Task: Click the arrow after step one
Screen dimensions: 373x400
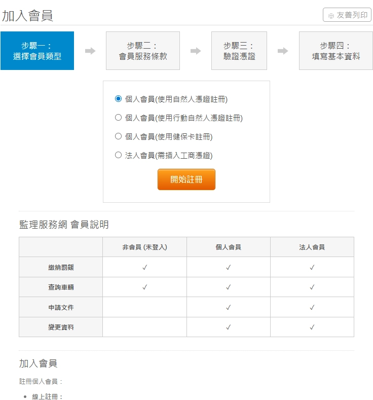Action: click(x=90, y=51)
